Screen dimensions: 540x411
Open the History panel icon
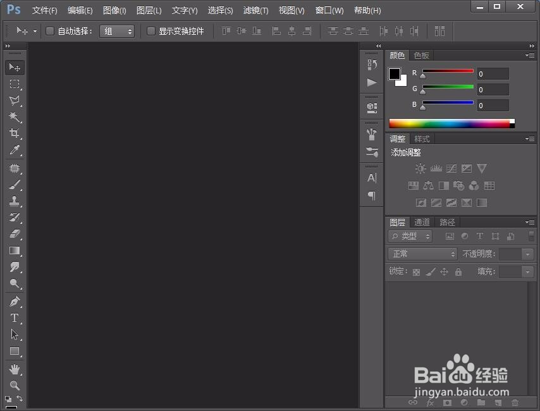click(x=372, y=64)
